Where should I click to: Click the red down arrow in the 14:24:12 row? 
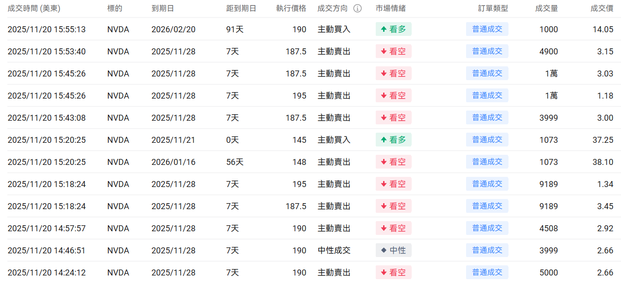point(384,273)
